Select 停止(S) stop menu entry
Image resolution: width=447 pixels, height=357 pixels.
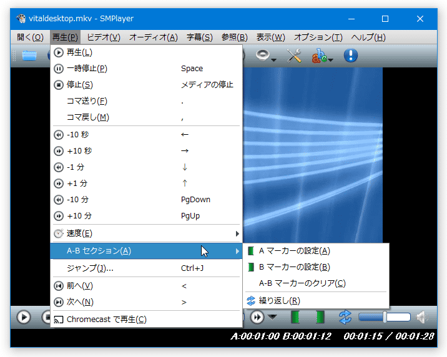click(x=146, y=85)
